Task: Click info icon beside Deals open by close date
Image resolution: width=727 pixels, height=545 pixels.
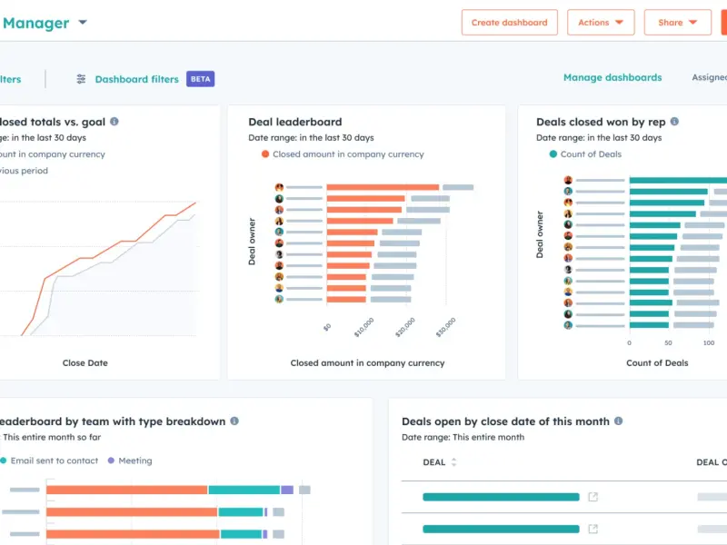Action: tap(619, 421)
